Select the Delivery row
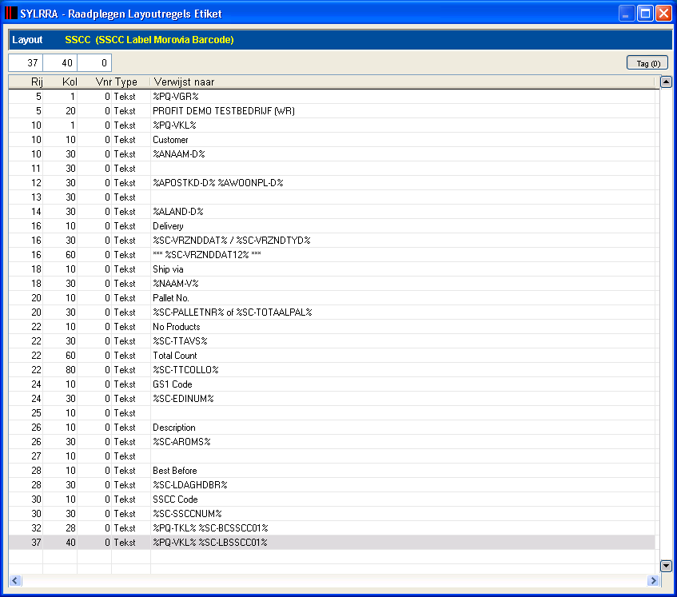677x597 pixels. click(x=332, y=226)
